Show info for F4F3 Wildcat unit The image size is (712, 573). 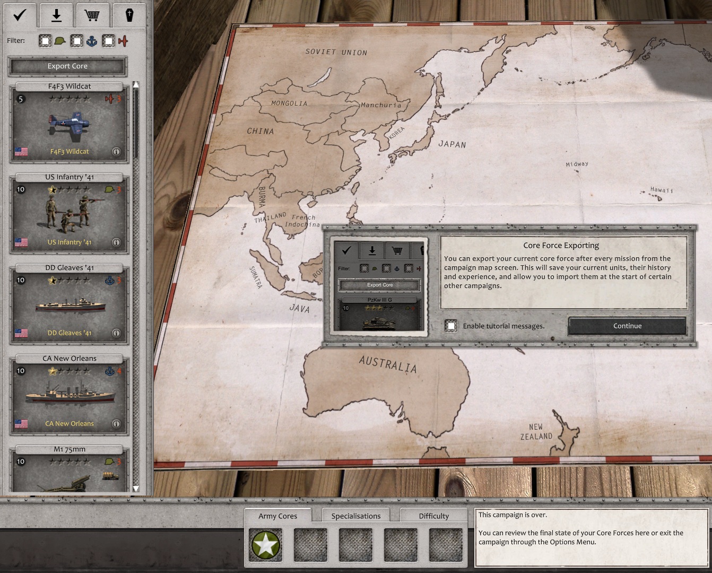(x=116, y=152)
